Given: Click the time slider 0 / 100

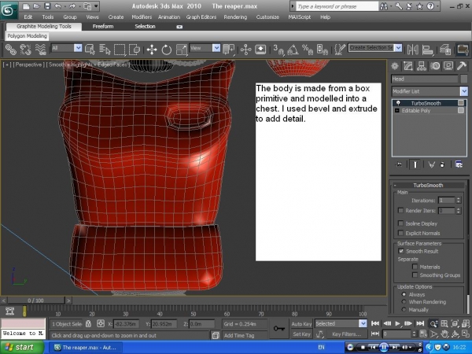Looking at the screenshot, I should pos(36,301).
